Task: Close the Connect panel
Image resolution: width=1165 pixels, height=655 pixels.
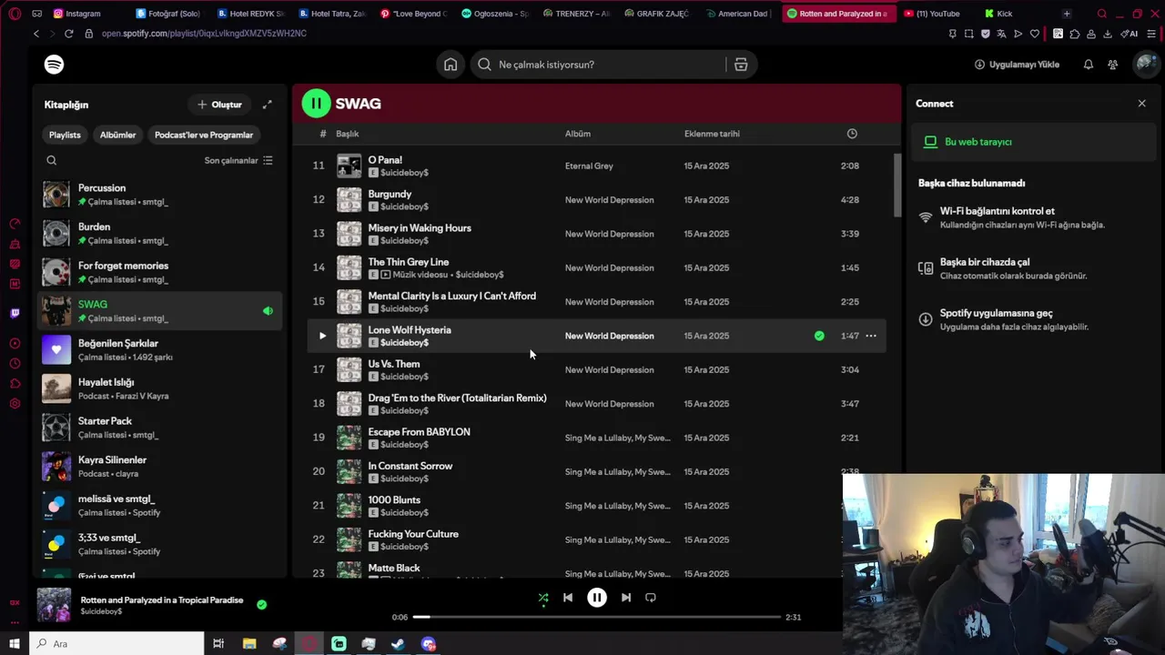Action: pyautogui.click(x=1142, y=104)
